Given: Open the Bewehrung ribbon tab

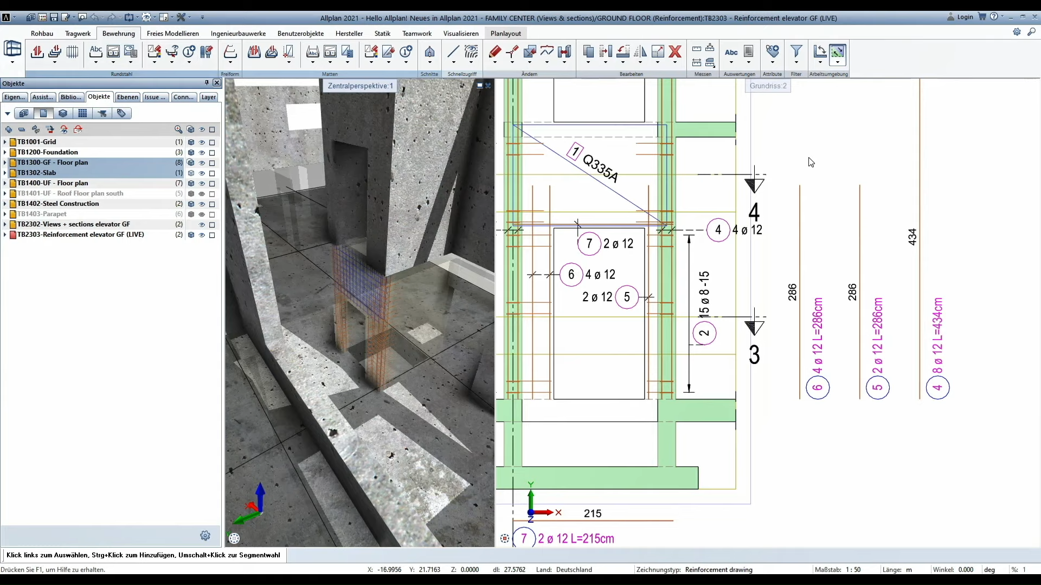Looking at the screenshot, I should coord(118,33).
